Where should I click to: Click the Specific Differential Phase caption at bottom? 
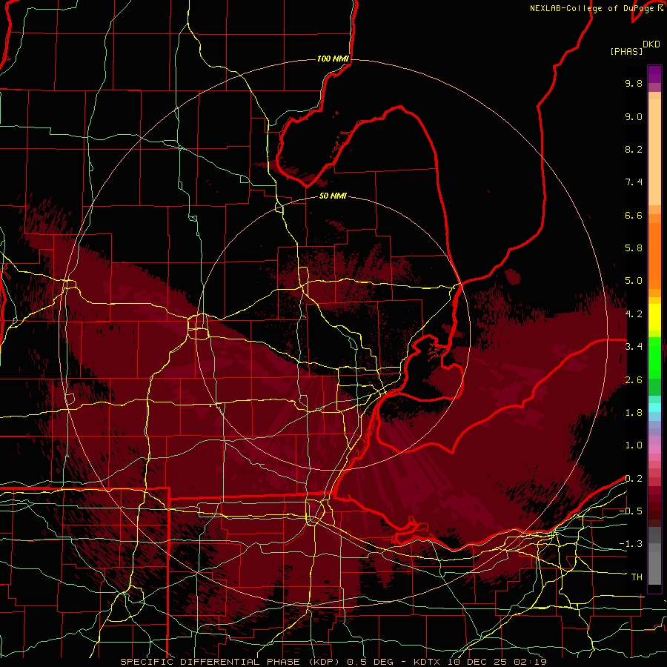[x=333, y=662]
